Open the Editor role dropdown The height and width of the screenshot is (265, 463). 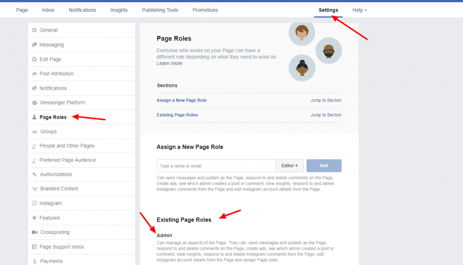(289, 166)
